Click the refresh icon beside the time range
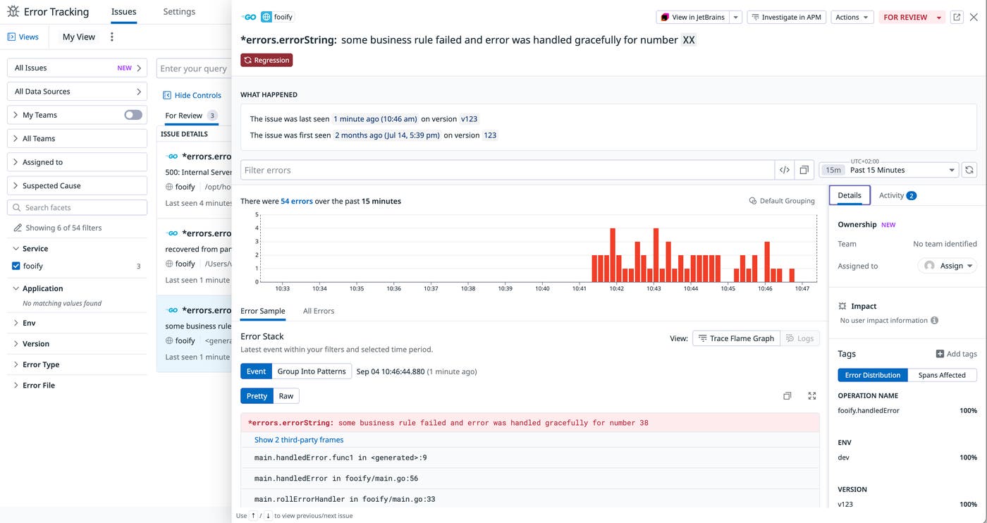The image size is (987, 523). pyautogui.click(x=969, y=169)
